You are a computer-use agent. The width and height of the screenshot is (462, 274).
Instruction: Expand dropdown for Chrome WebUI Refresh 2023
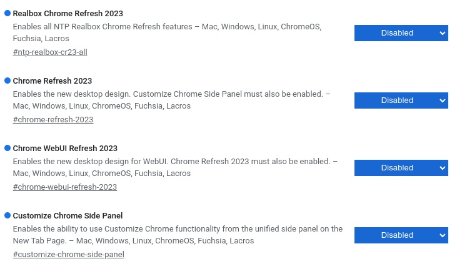[401, 168]
